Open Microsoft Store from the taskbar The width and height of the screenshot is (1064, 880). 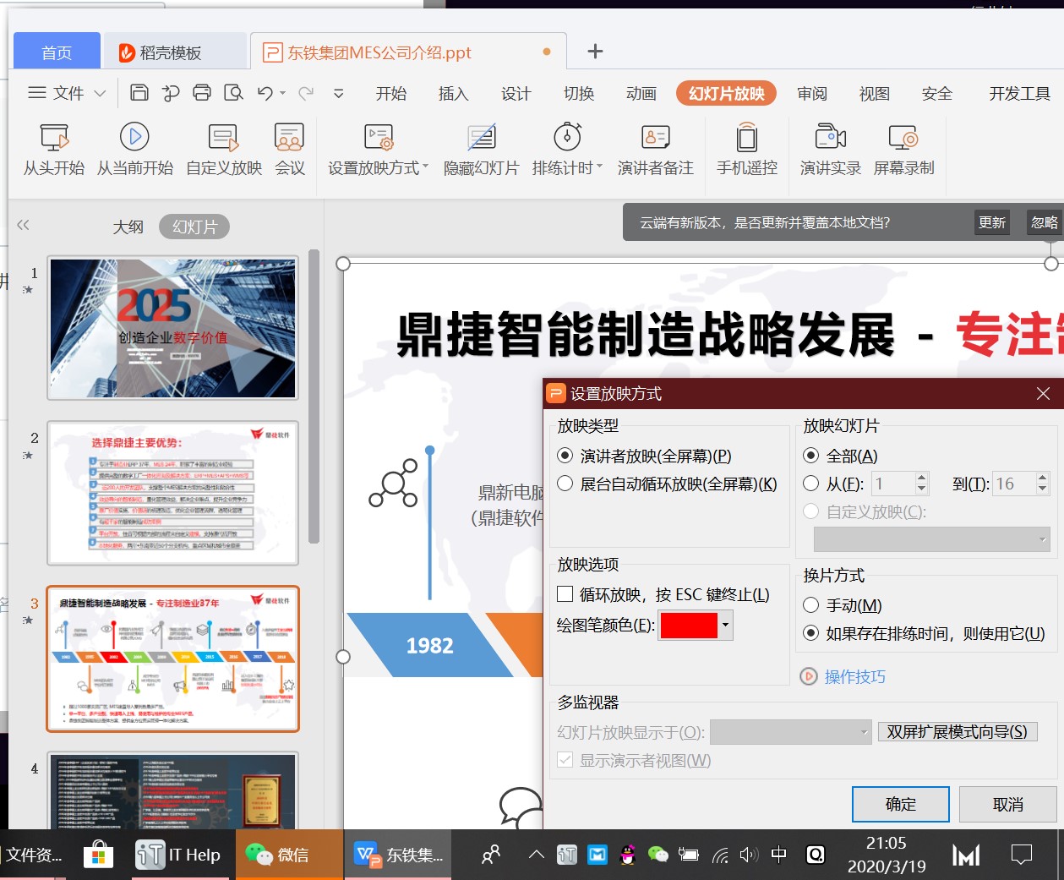coord(99,855)
